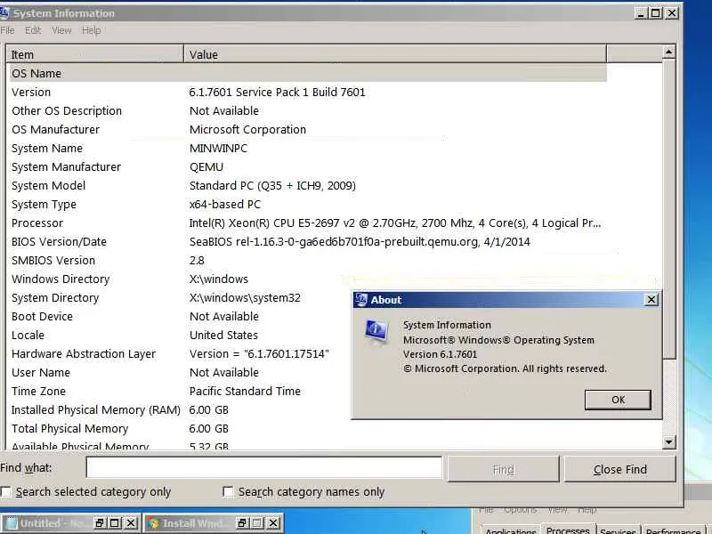Screen dimensions: 712x534
Task: Click the computer info icon in About dialog
Action: [376, 331]
